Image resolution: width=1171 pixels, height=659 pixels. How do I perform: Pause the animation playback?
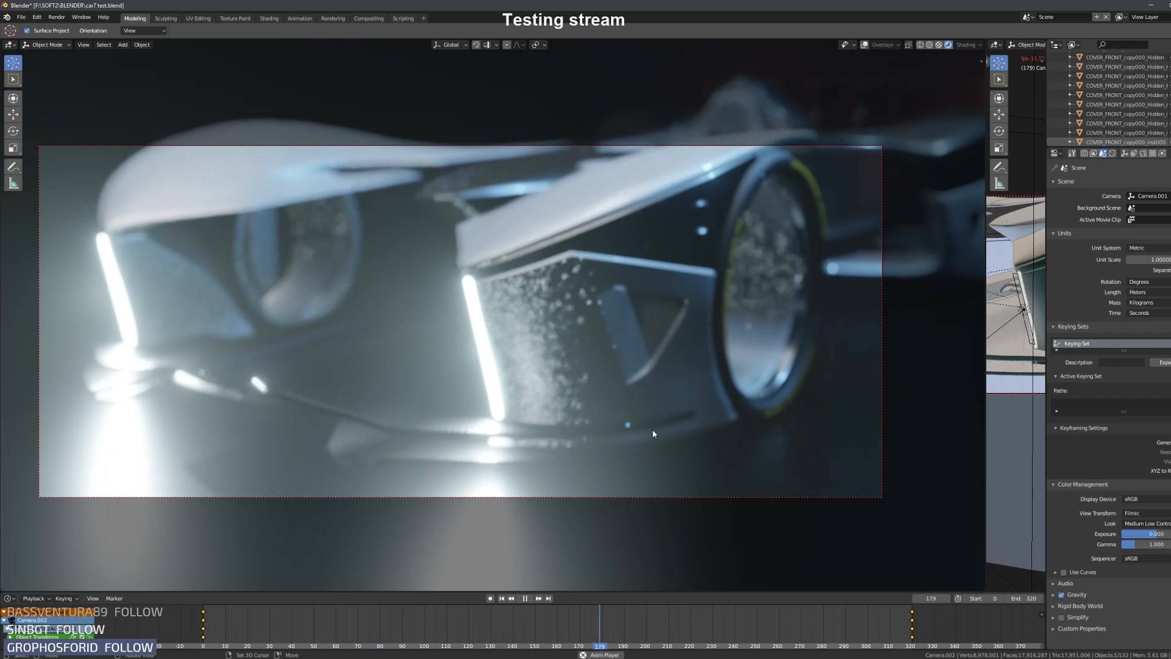point(525,599)
